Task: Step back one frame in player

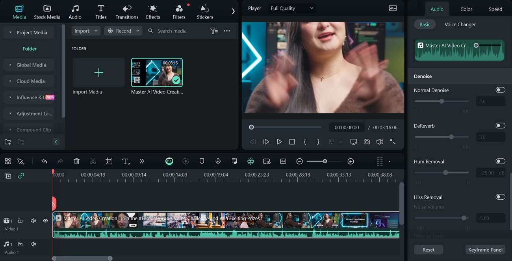Action: tap(253, 142)
